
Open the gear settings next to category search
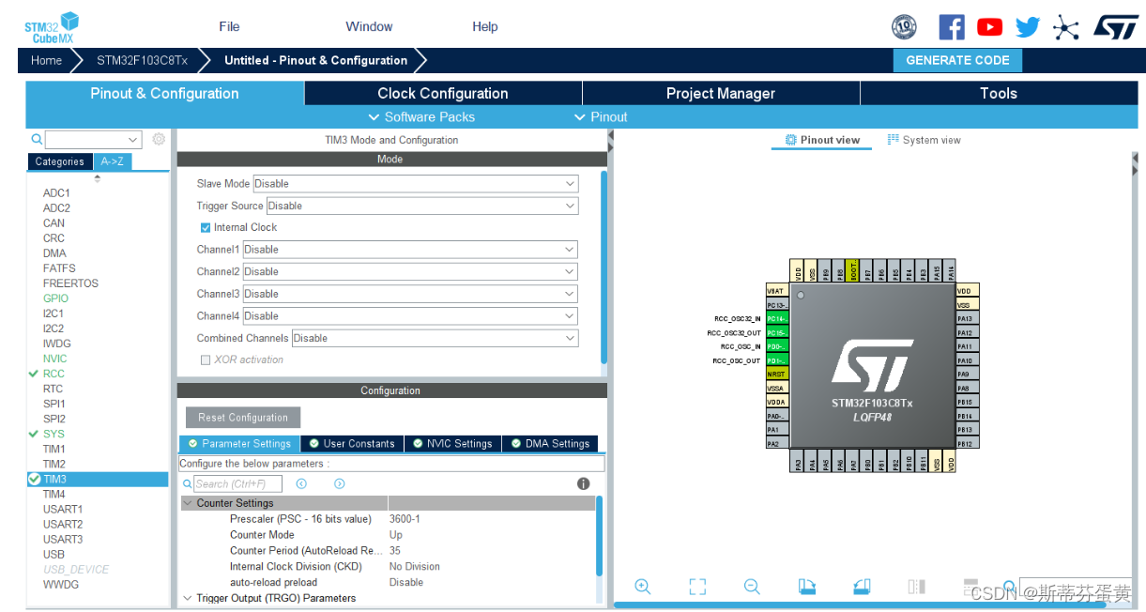pos(159,139)
